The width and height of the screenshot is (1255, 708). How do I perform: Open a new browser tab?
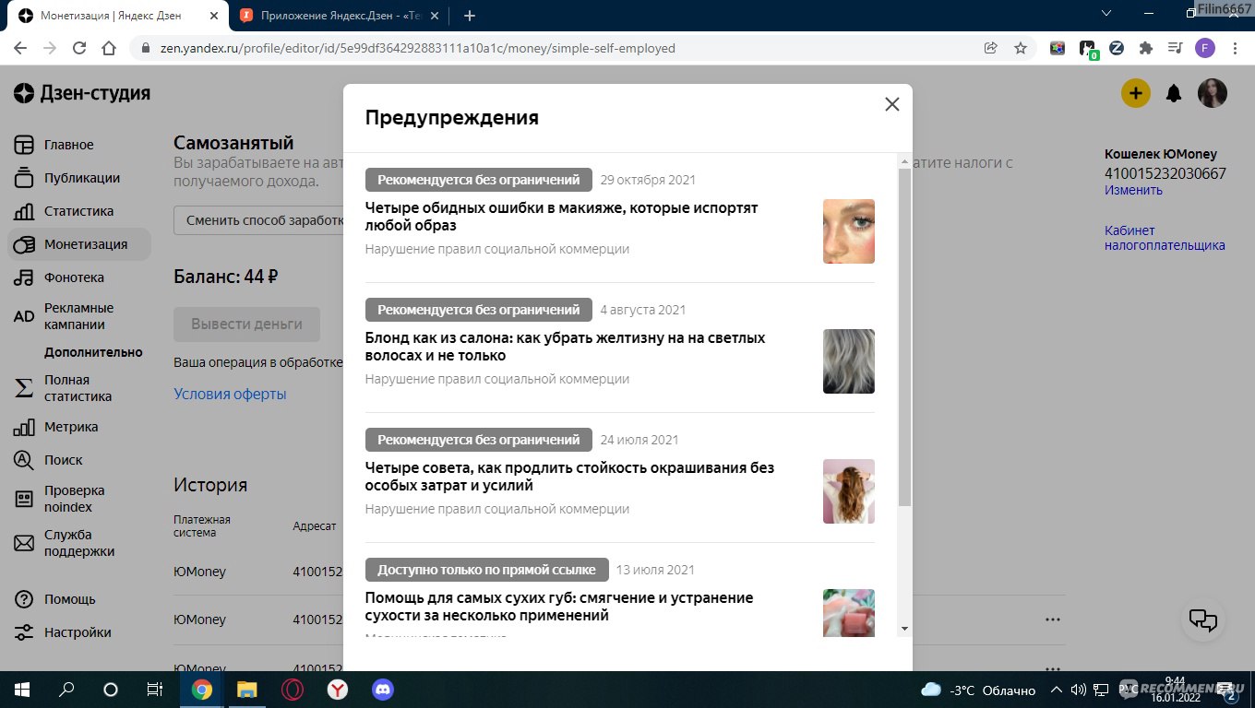point(470,16)
